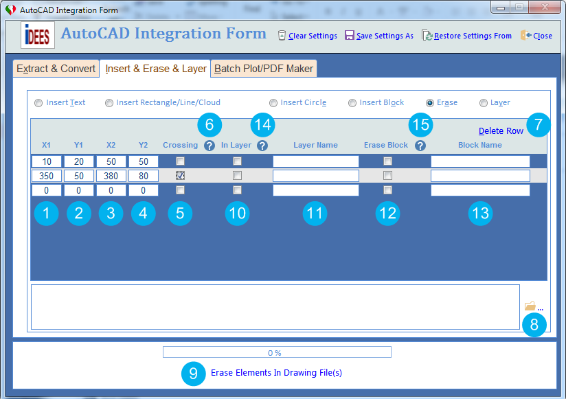Click the Save Settings As link
Viewport: 566px width, 399px height.
point(385,36)
